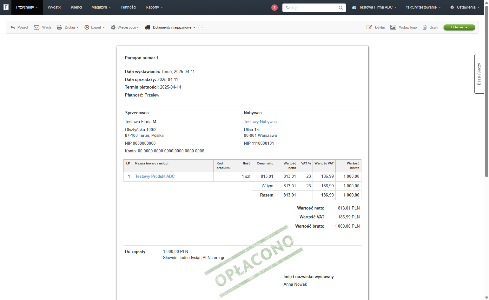Click the seller account number text
489x300 pixels.
(x=164, y=151)
